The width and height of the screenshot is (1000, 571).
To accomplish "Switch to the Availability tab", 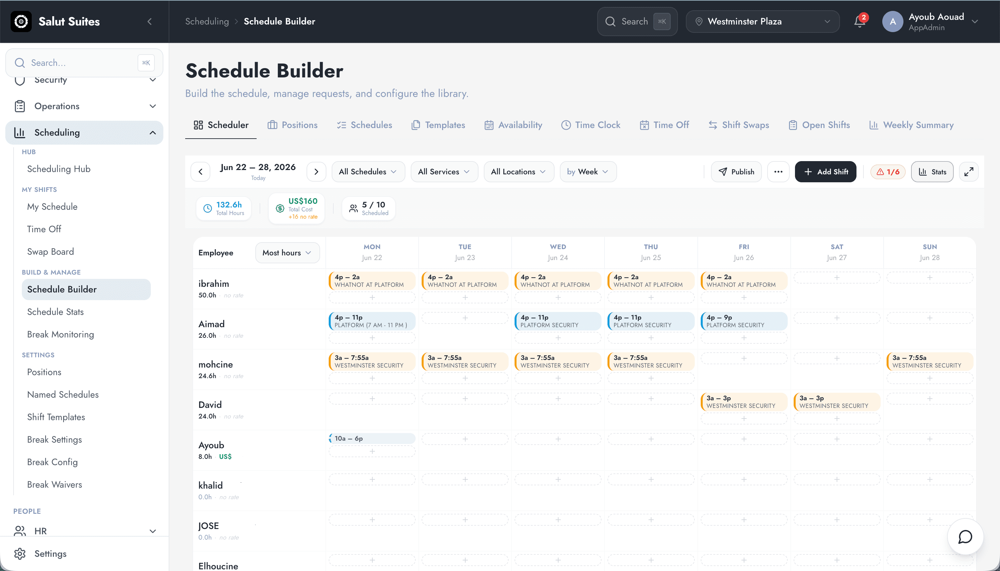I will pos(513,125).
